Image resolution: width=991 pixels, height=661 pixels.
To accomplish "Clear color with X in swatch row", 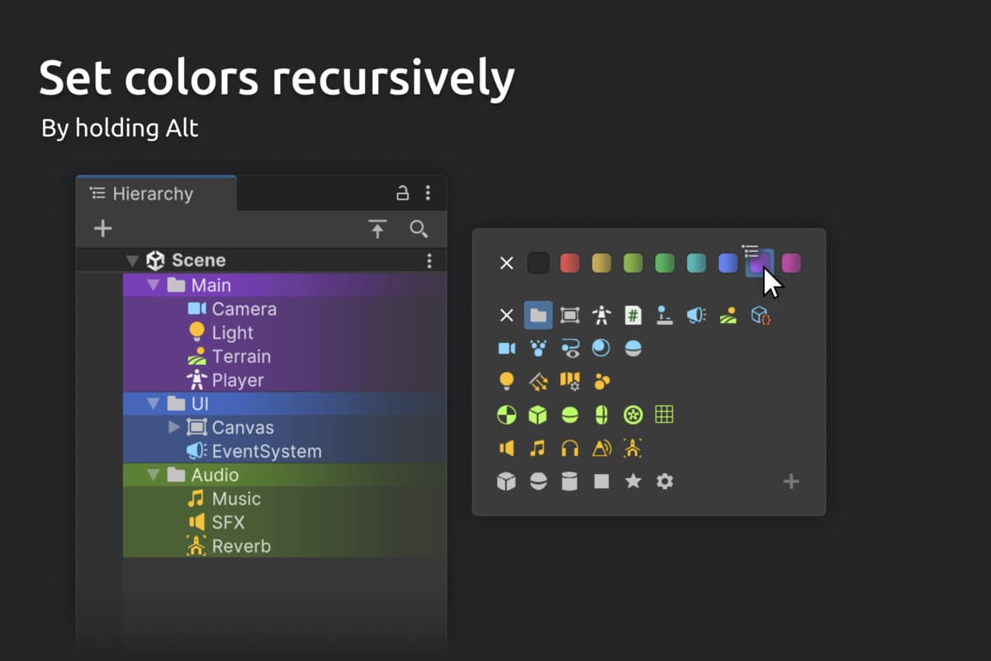I will [x=506, y=263].
